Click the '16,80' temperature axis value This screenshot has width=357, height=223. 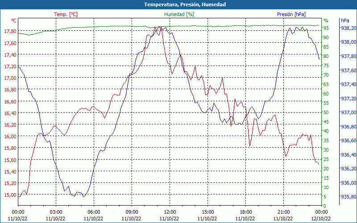(10, 90)
